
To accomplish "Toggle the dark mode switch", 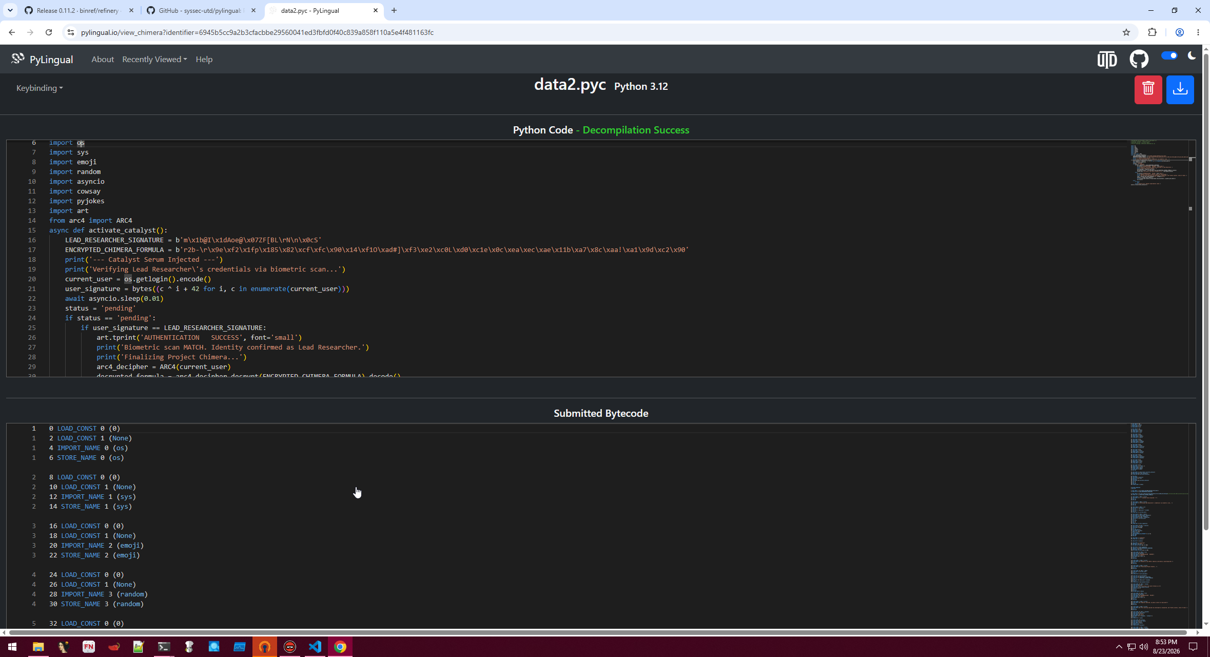I will pyautogui.click(x=1169, y=55).
